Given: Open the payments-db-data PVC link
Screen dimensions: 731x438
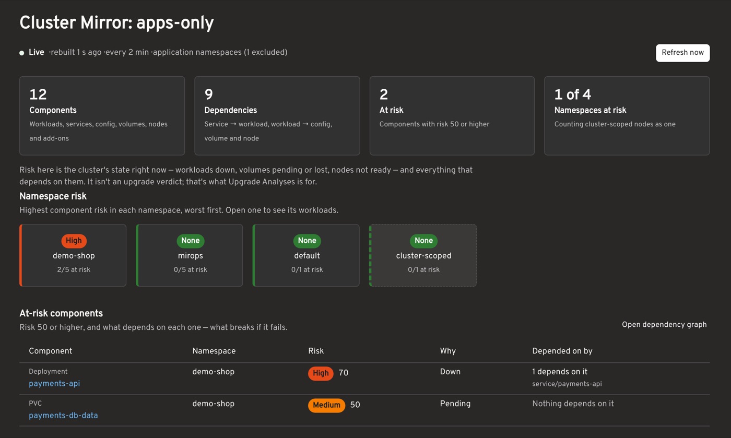Looking at the screenshot, I should [63, 416].
